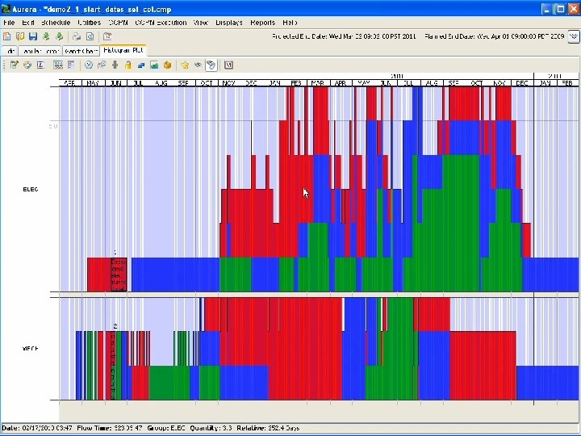
Task: Toggle the highlighted pointer tool in the plot toolbar
Action: [211, 65]
